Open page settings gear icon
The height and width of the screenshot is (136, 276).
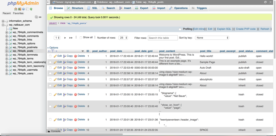pos(265,2)
